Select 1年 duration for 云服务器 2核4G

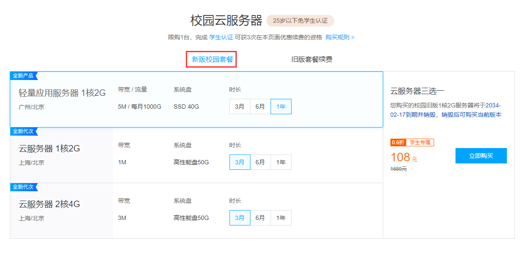[281, 218]
